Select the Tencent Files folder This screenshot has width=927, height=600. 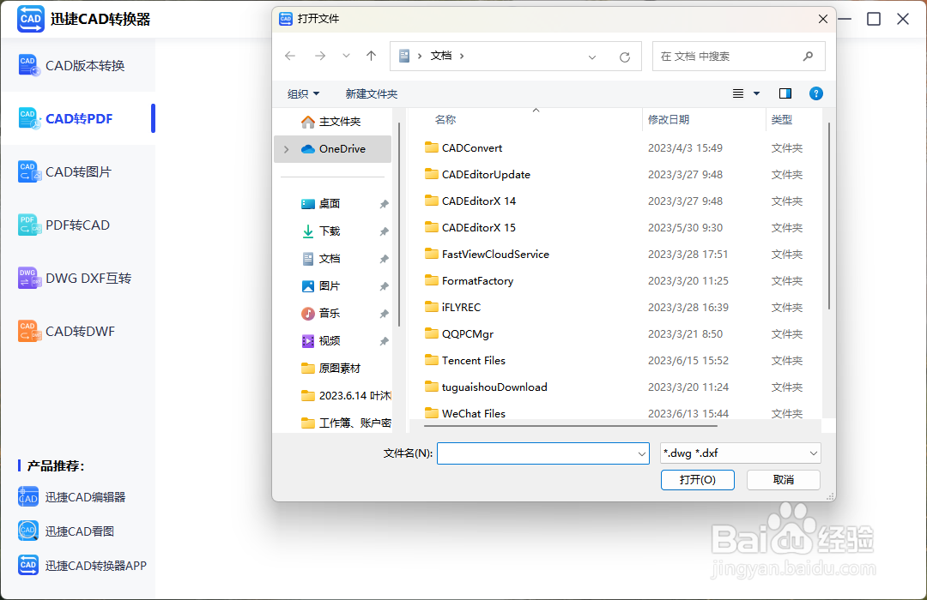(x=465, y=361)
